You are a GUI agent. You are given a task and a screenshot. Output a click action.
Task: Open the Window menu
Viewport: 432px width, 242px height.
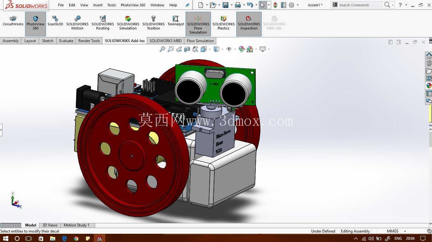157,5
